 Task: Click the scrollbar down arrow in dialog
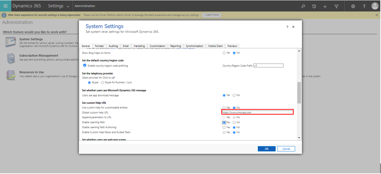299,138
